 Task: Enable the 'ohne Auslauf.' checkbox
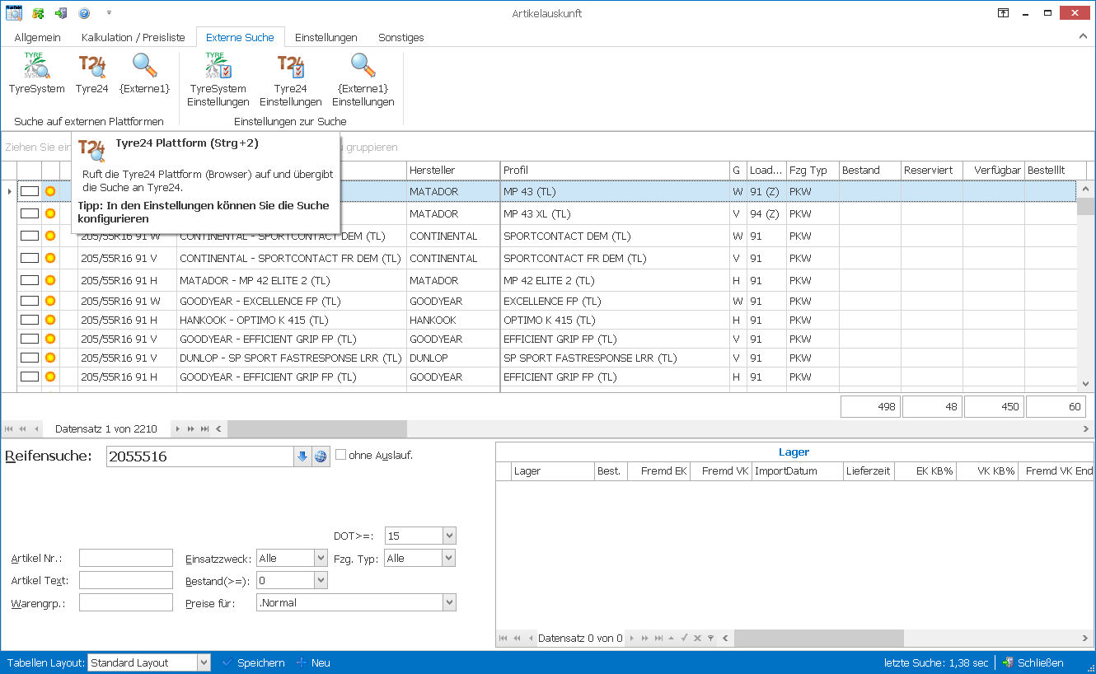pyautogui.click(x=340, y=455)
